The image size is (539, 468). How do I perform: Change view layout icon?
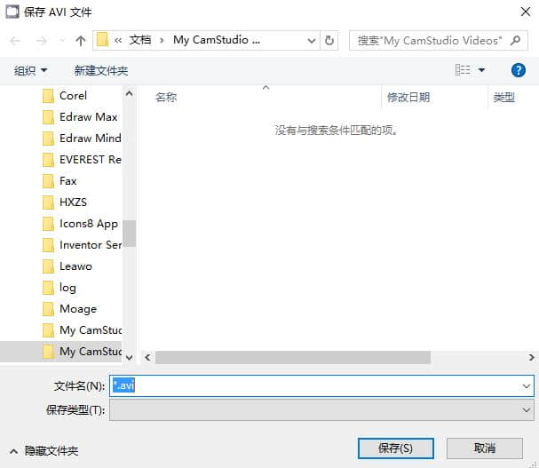coord(463,70)
